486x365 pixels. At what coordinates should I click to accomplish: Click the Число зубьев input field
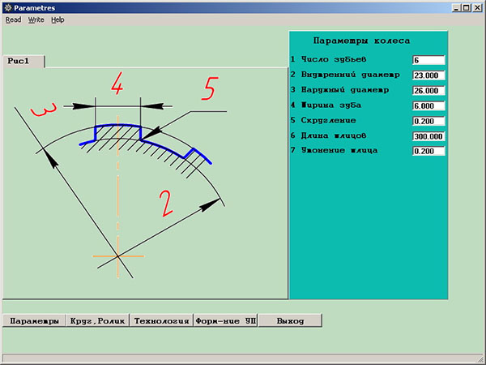pos(428,60)
